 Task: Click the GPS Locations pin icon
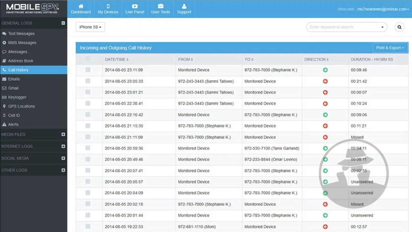[4, 106]
